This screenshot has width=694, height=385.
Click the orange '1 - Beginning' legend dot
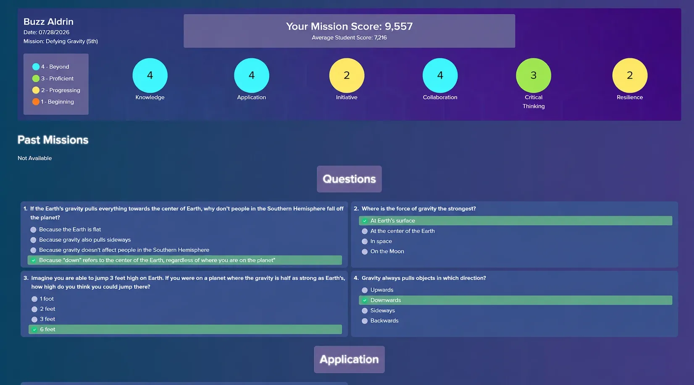point(36,101)
